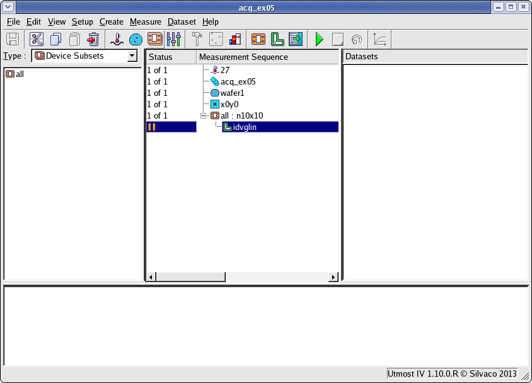Click the horizontal scrollbar thumb in sequence panel
Screen dimensions: 532x383
pyautogui.click(x=191, y=277)
